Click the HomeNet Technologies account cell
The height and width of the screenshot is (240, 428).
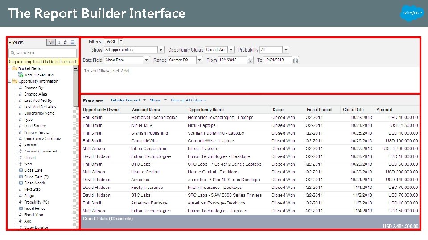(154, 117)
